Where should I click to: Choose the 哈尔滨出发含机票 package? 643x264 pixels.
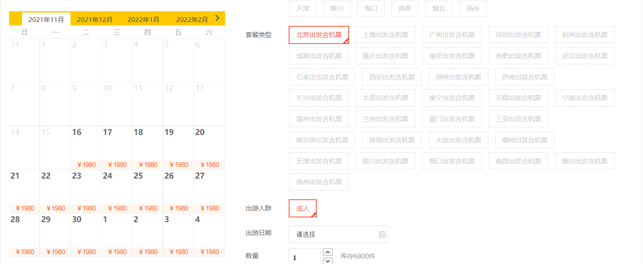pyautogui.click(x=322, y=140)
